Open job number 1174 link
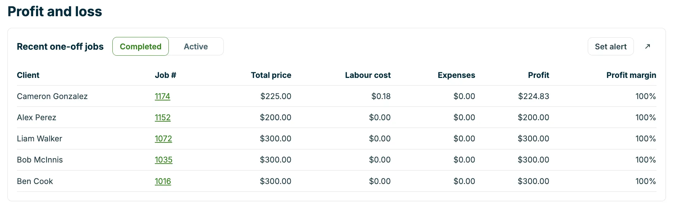The image size is (673, 208). click(x=162, y=96)
